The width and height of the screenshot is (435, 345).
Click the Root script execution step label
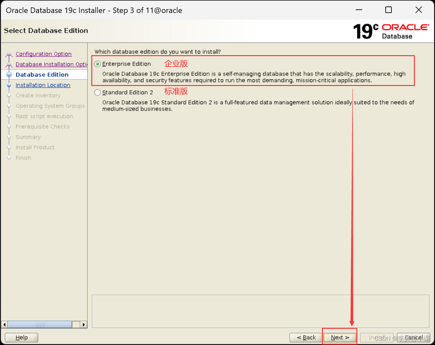click(44, 116)
